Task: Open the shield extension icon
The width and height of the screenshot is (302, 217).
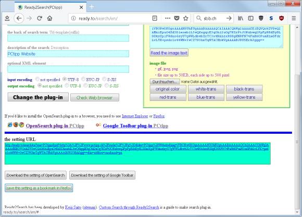Action: (x=261, y=18)
